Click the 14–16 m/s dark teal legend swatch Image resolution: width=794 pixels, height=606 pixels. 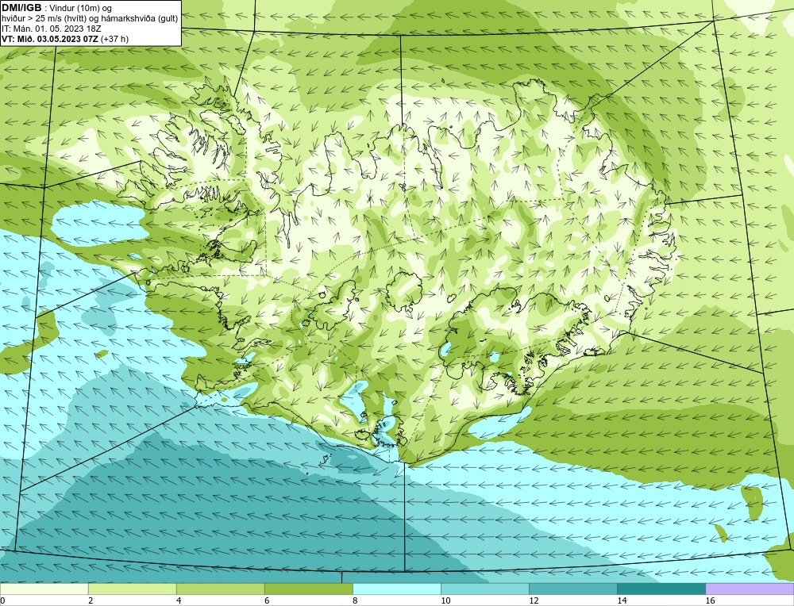661,589
